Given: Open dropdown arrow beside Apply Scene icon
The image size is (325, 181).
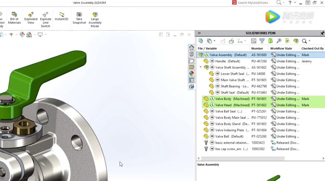Looking at the screenshot, I should pyautogui.click(x=35, y=34).
